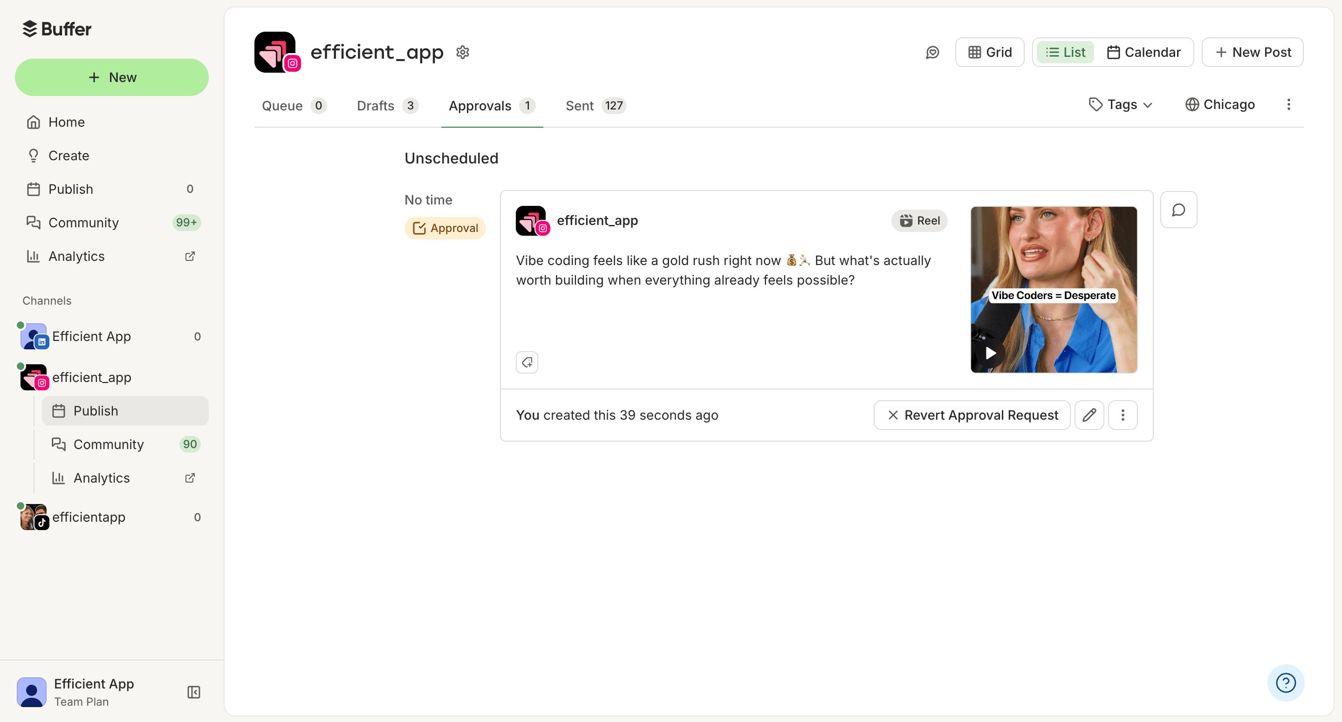This screenshot has width=1342, height=722.
Task: Open Create in the sidebar
Action: (x=111, y=156)
